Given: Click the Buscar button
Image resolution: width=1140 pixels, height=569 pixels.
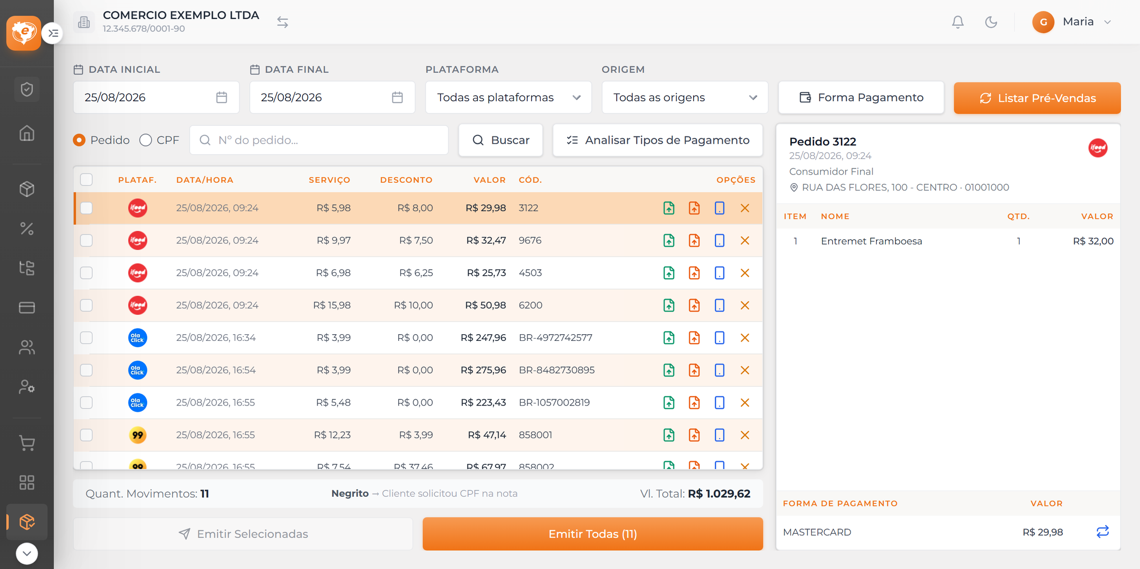Looking at the screenshot, I should pos(500,140).
